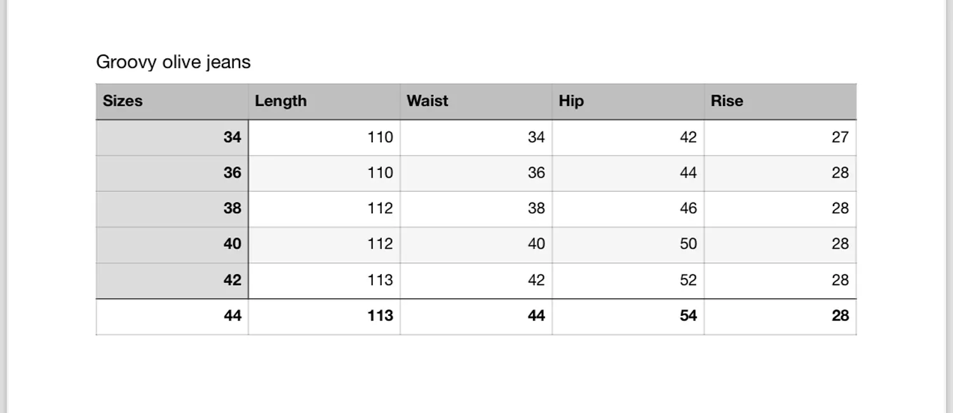Click the bold Hip value 54 footer cell

tap(628, 317)
